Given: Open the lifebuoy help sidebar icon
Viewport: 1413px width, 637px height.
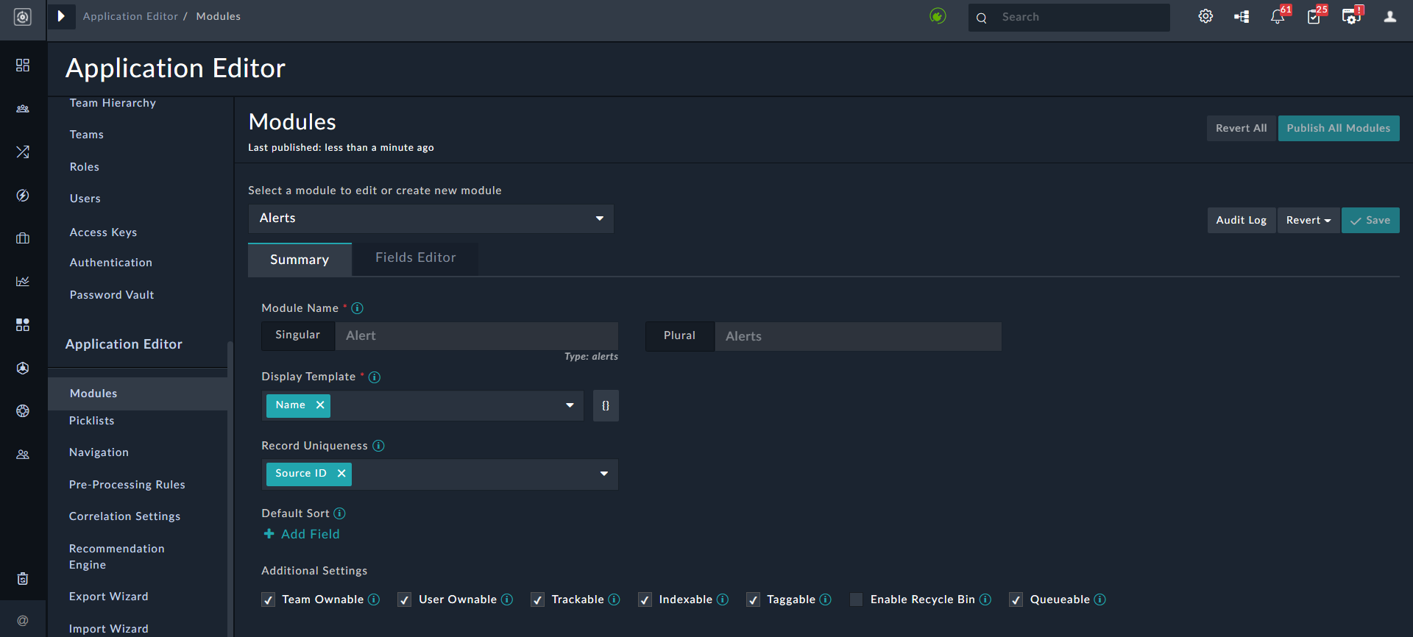Looking at the screenshot, I should [23, 411].
